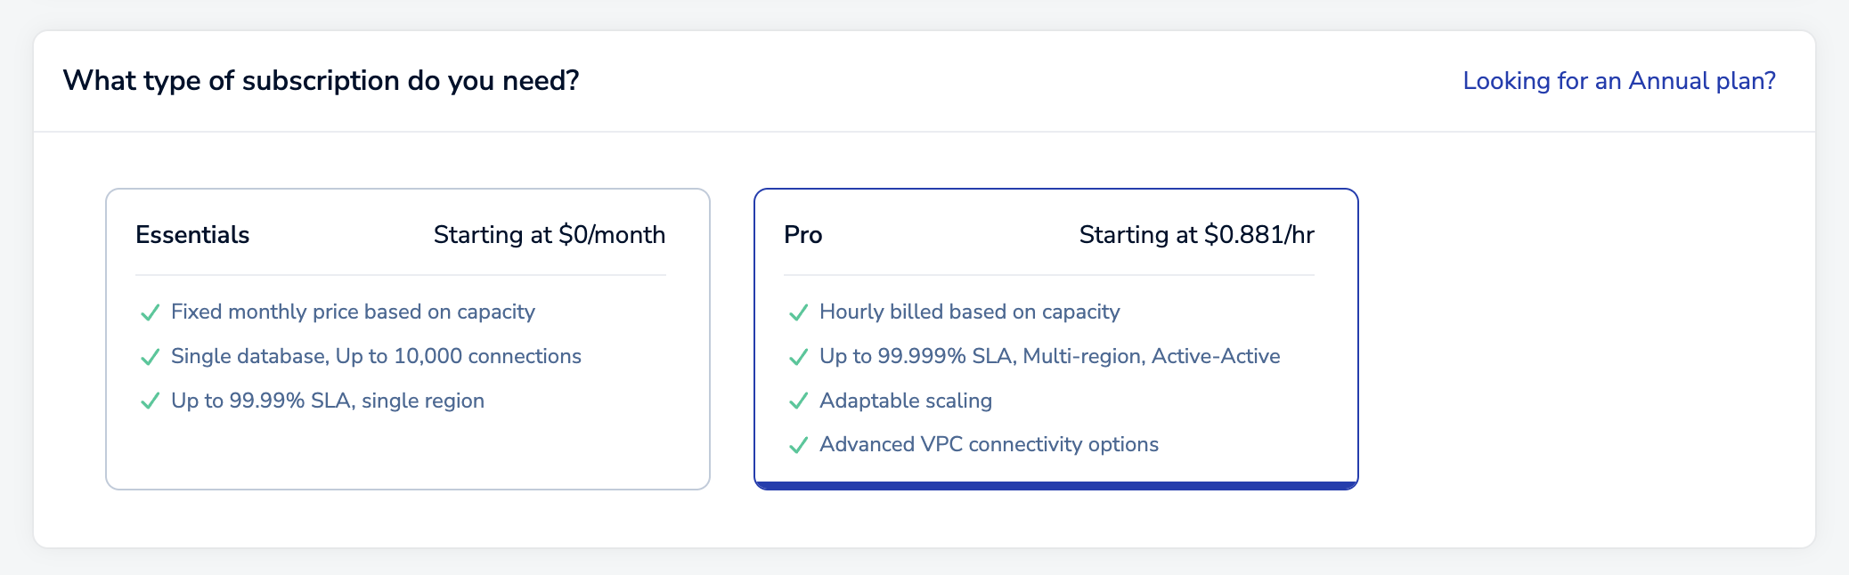Click the subscription type question heading
Viewport: 1849px width, 575px height.
pos(321,81)
